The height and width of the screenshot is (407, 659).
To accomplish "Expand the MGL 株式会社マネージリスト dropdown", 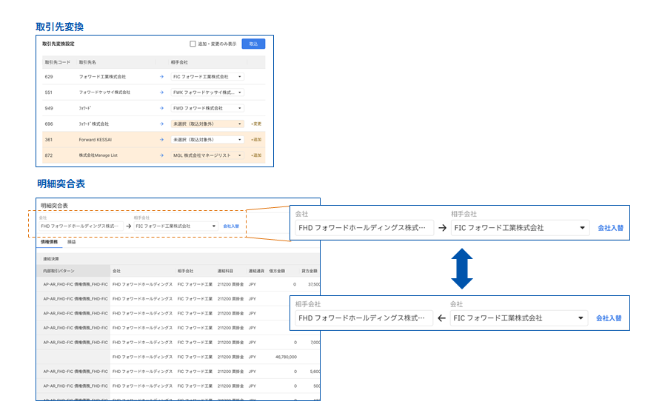I will coord(207,155).
